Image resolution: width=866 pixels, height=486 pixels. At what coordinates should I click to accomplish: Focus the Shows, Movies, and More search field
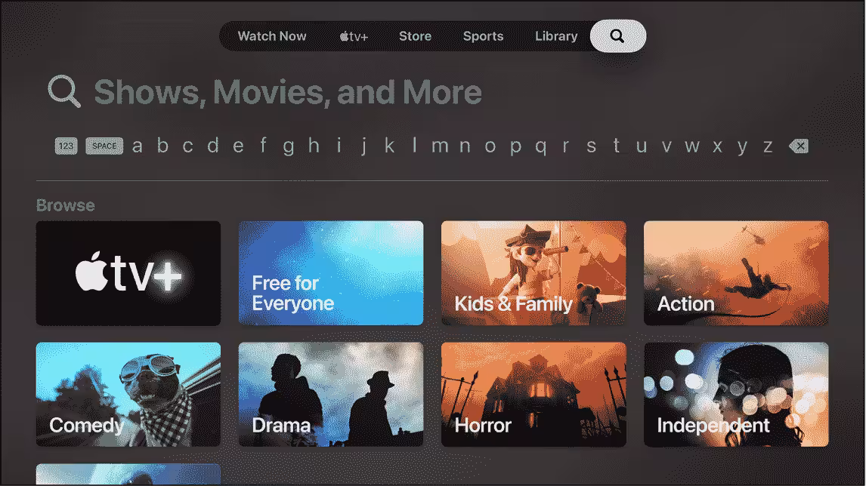(x=287, y=92)
